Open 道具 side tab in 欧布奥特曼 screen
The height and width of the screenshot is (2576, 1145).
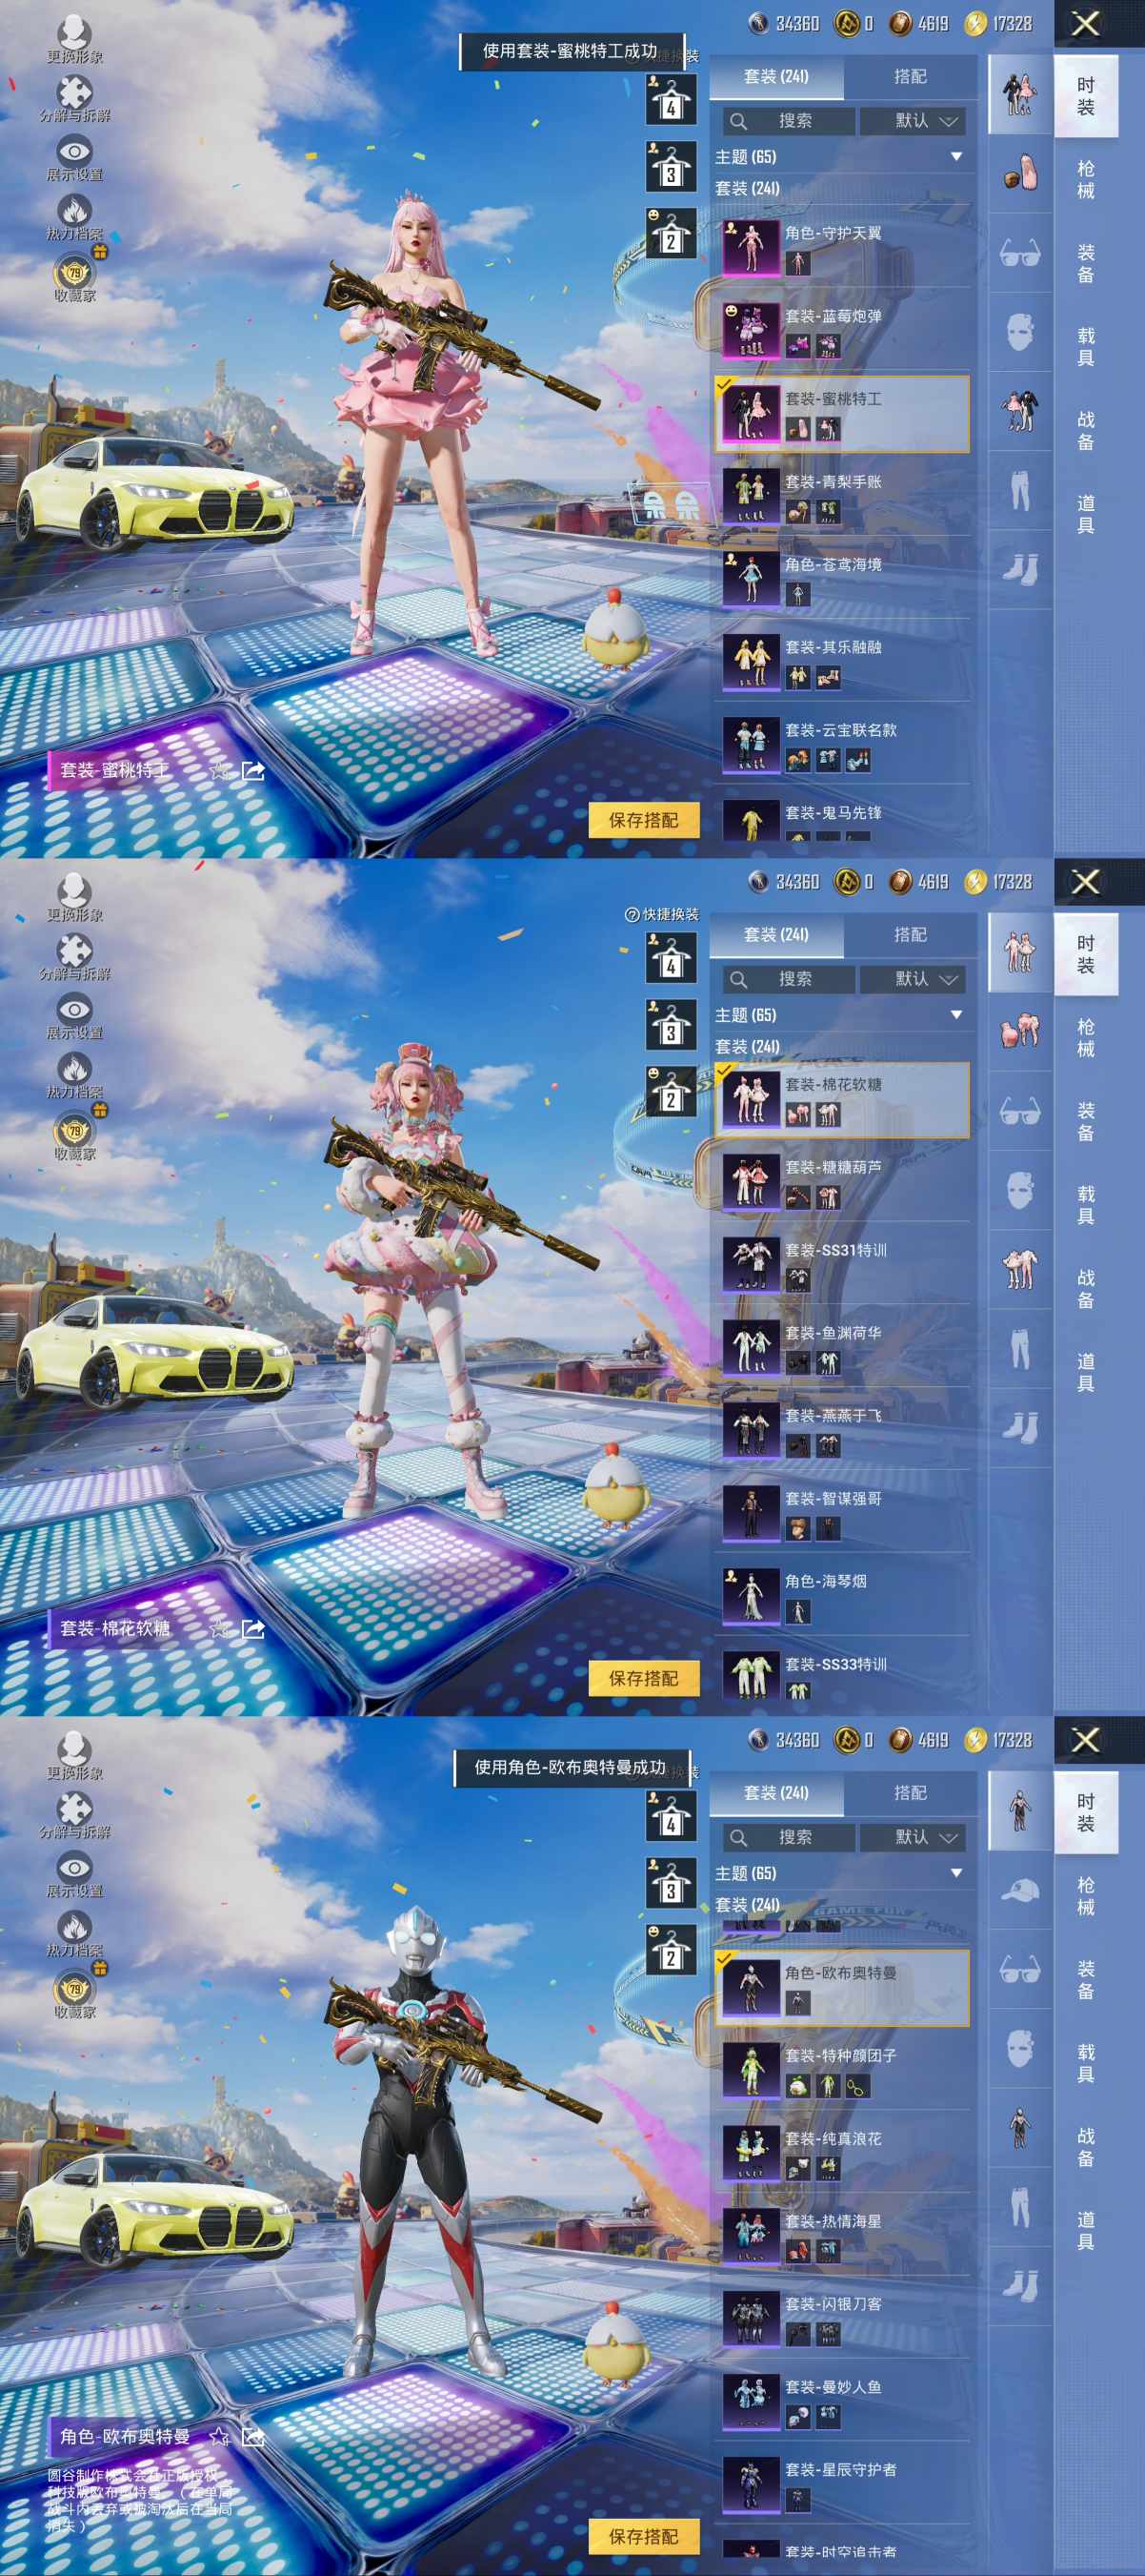tap(1086, 2229)
